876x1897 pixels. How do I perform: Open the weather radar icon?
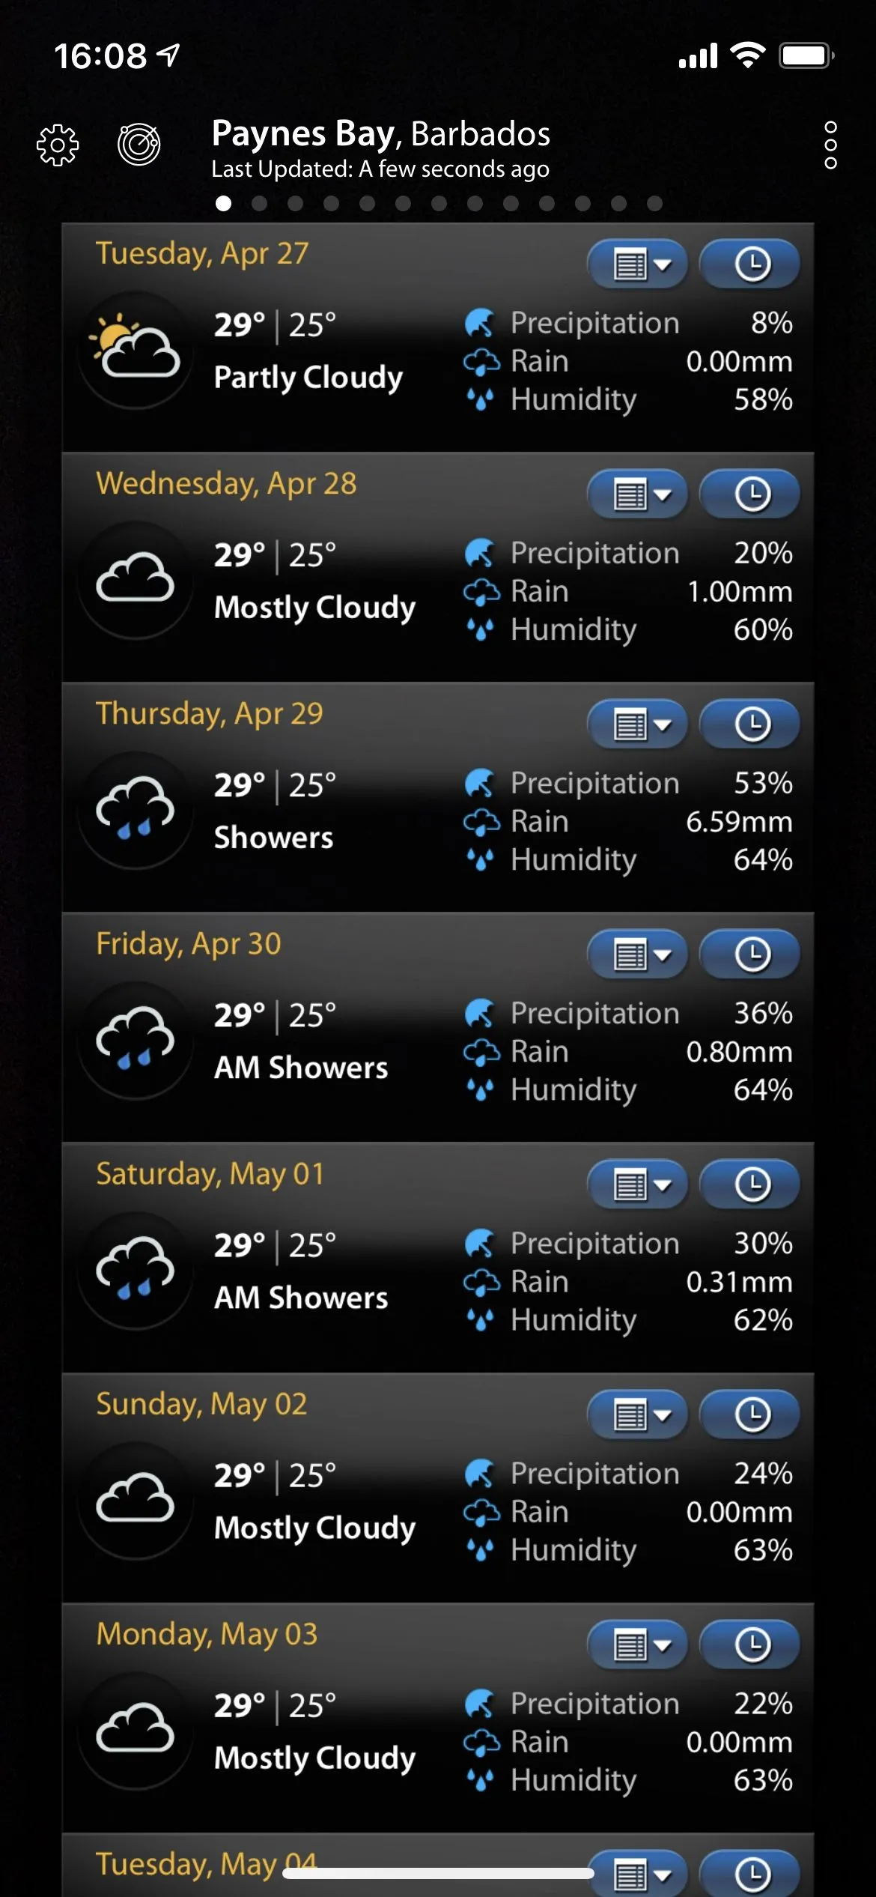point(139,144)
